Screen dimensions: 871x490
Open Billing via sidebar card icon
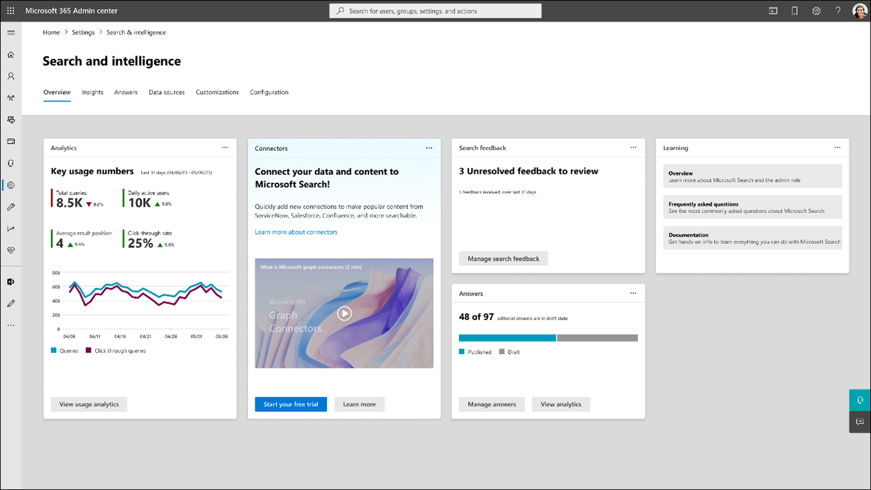11,141
